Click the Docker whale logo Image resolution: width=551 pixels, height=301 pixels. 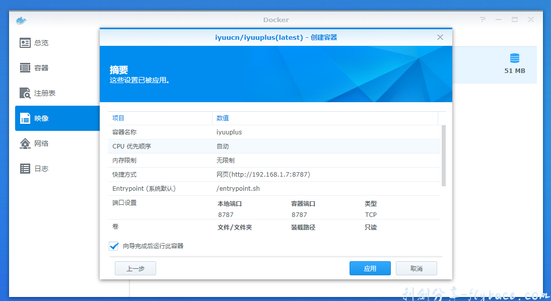pos(20,19)
